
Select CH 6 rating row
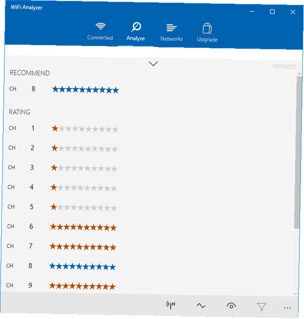62,227
